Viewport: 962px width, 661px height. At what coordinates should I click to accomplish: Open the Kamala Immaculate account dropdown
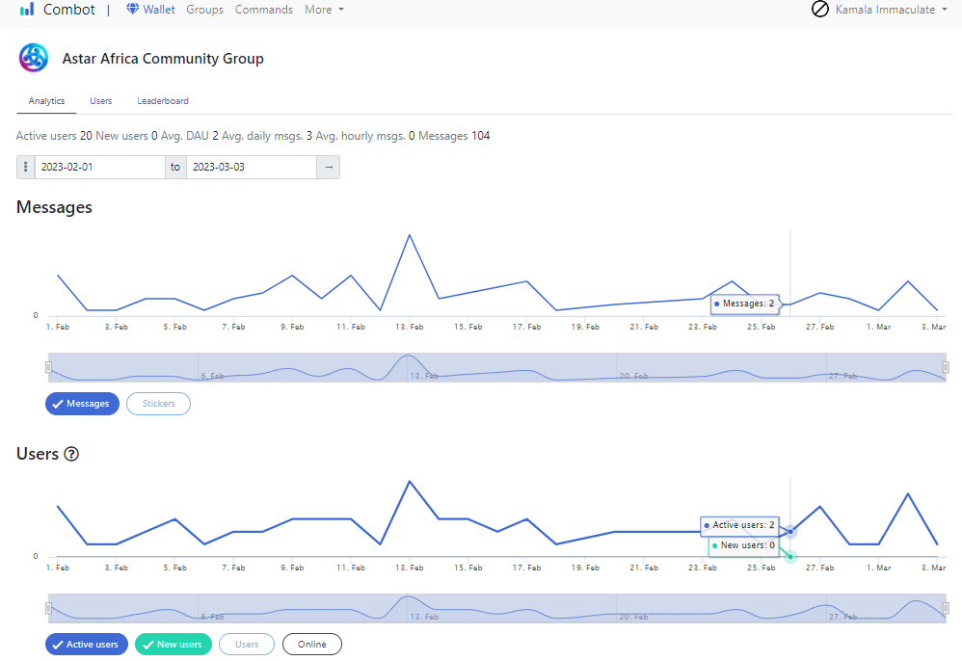coord(891,10)
